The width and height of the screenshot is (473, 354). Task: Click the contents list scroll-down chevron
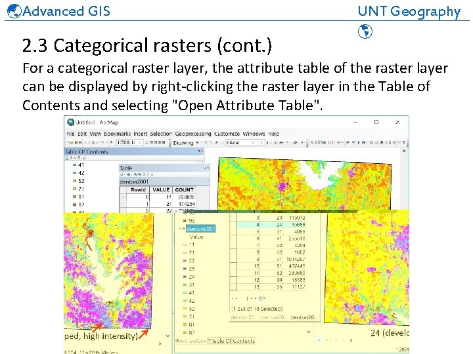pos(309,332)
